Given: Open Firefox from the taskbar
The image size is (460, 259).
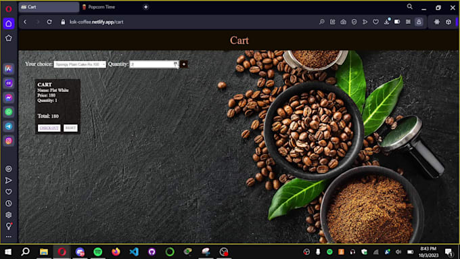Looking at the screenshot, I should click(116, 252).
